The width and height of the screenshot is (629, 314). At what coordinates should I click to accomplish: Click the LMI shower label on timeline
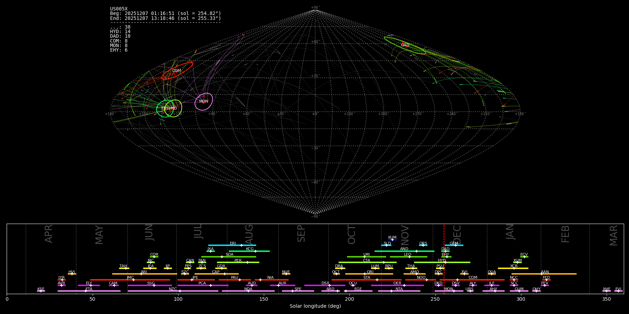[366, 255]
